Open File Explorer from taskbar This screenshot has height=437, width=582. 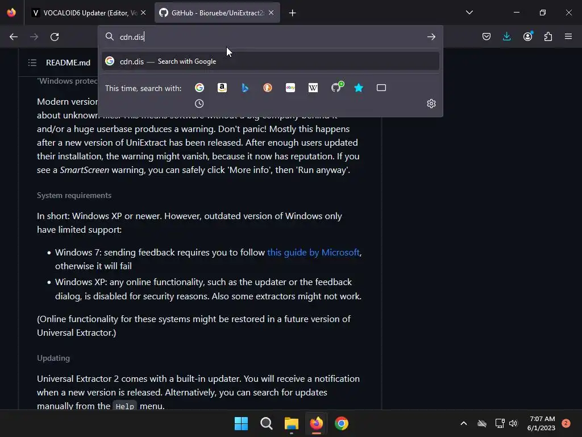pyautogui.click(x=292, y=423)
